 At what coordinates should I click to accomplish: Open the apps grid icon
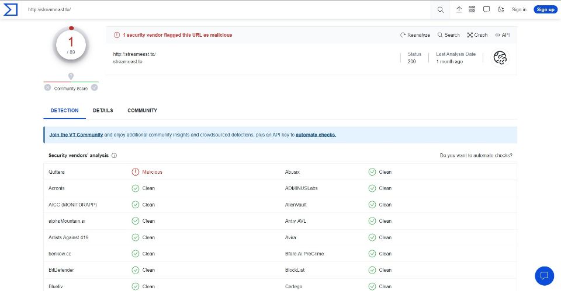472,10
